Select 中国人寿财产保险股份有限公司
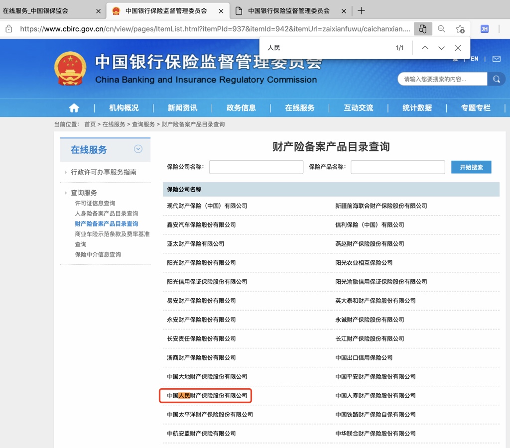The height and width of the screenshot is (448, 510). click(376, 396)
